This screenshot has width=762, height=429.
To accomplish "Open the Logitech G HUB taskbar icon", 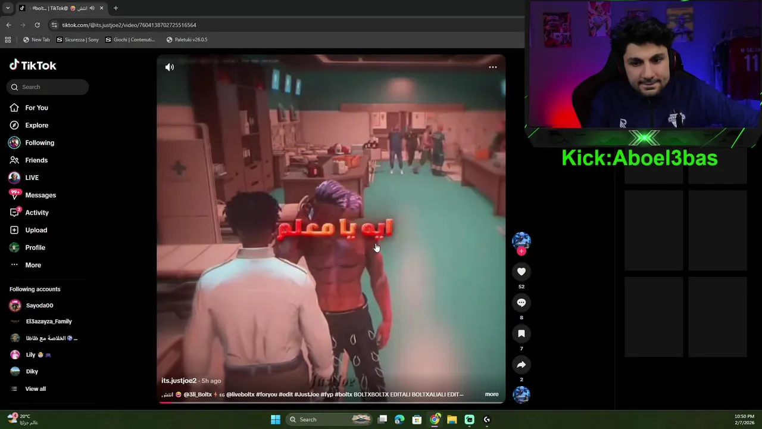I will [x=486, y=419].
